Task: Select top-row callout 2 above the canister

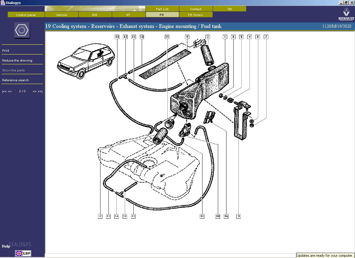Action: tap(208, 37)
